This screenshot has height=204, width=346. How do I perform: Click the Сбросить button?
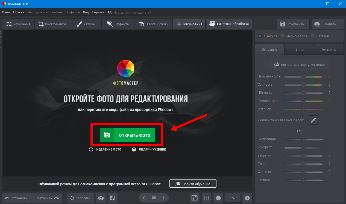(x=81, y=198)
